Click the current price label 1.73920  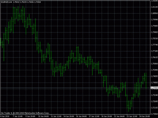point(154,88)
